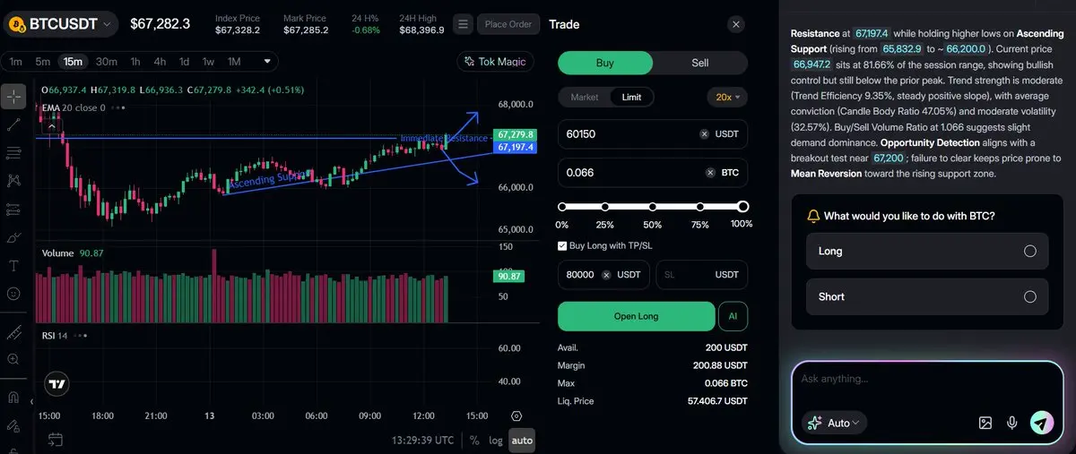Set amount slider to 50%
Image resolution: width=1076 pixels, height=454 pixels.
tap(652, 207)
